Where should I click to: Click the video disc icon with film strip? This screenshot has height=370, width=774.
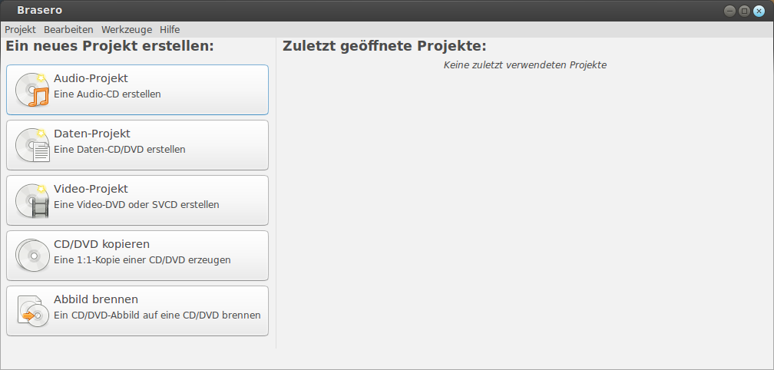click(32, 200)
